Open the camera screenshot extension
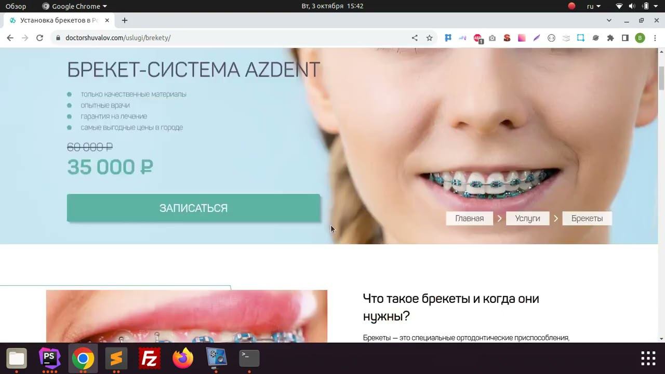 point(492,38)
